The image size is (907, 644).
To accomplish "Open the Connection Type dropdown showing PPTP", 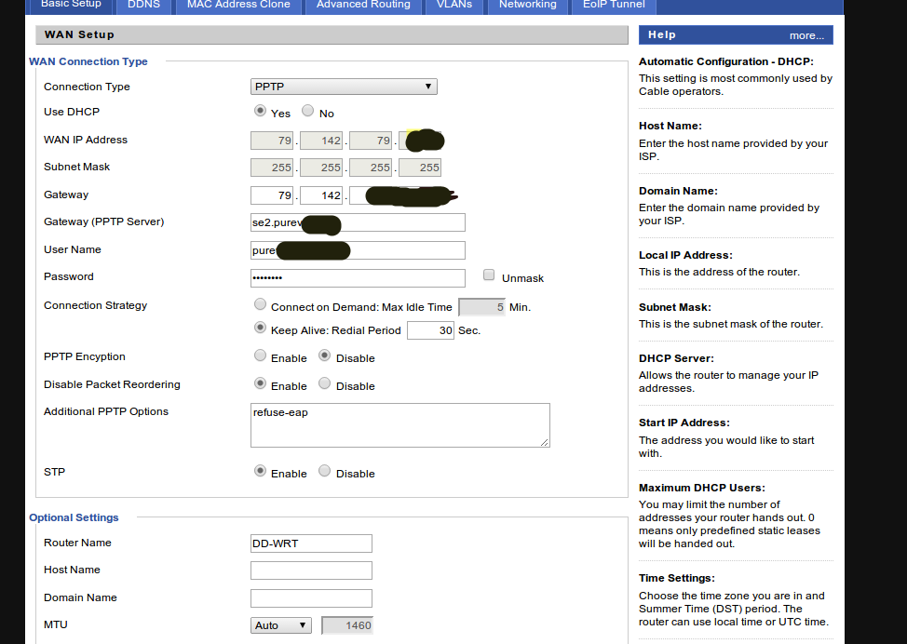I will pyautogui.click(x=344, y=87).
